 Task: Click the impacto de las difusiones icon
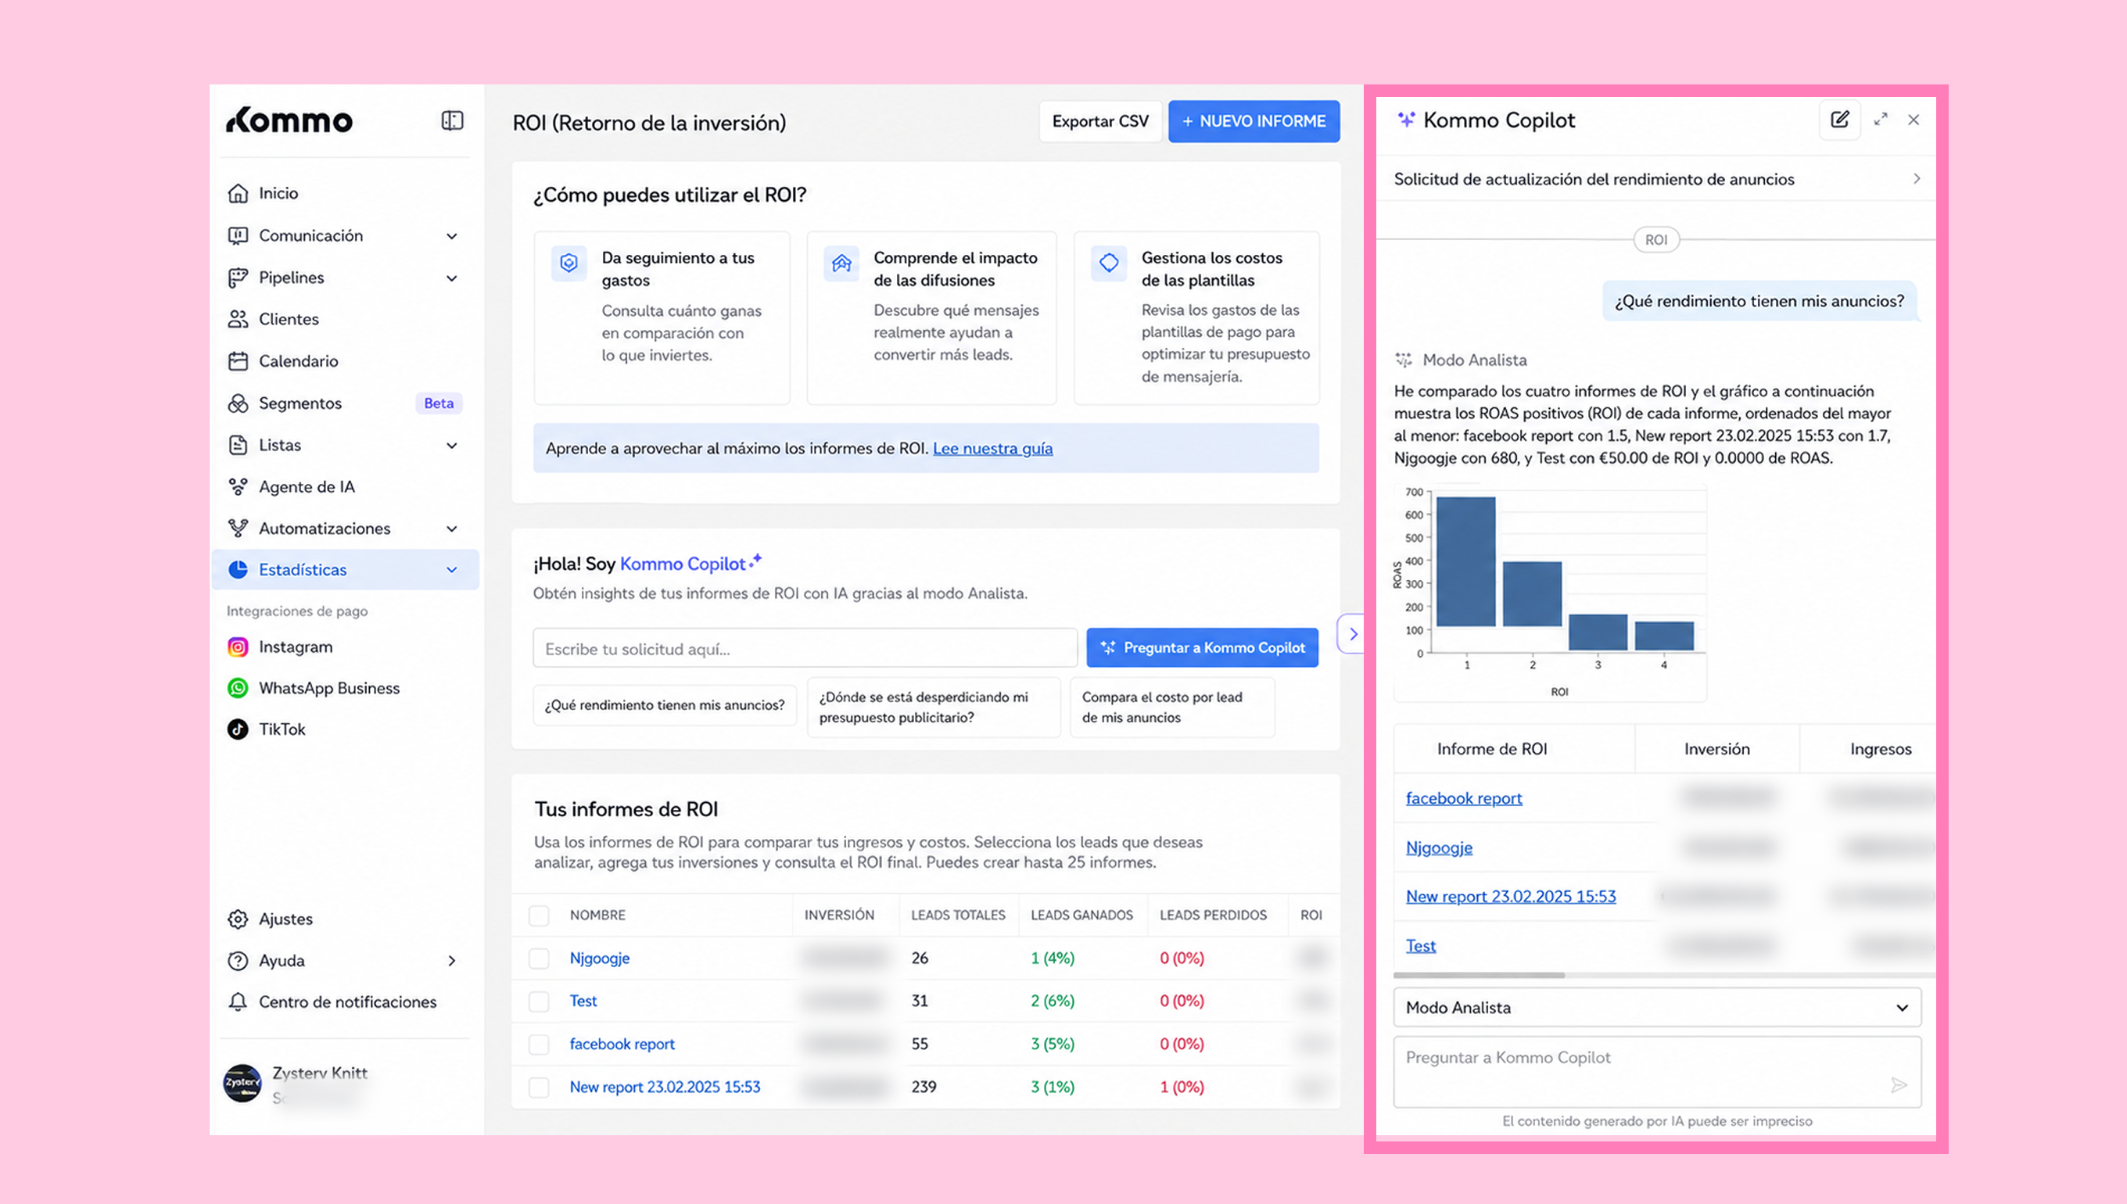pyautogui.click(x=841, y=263)
